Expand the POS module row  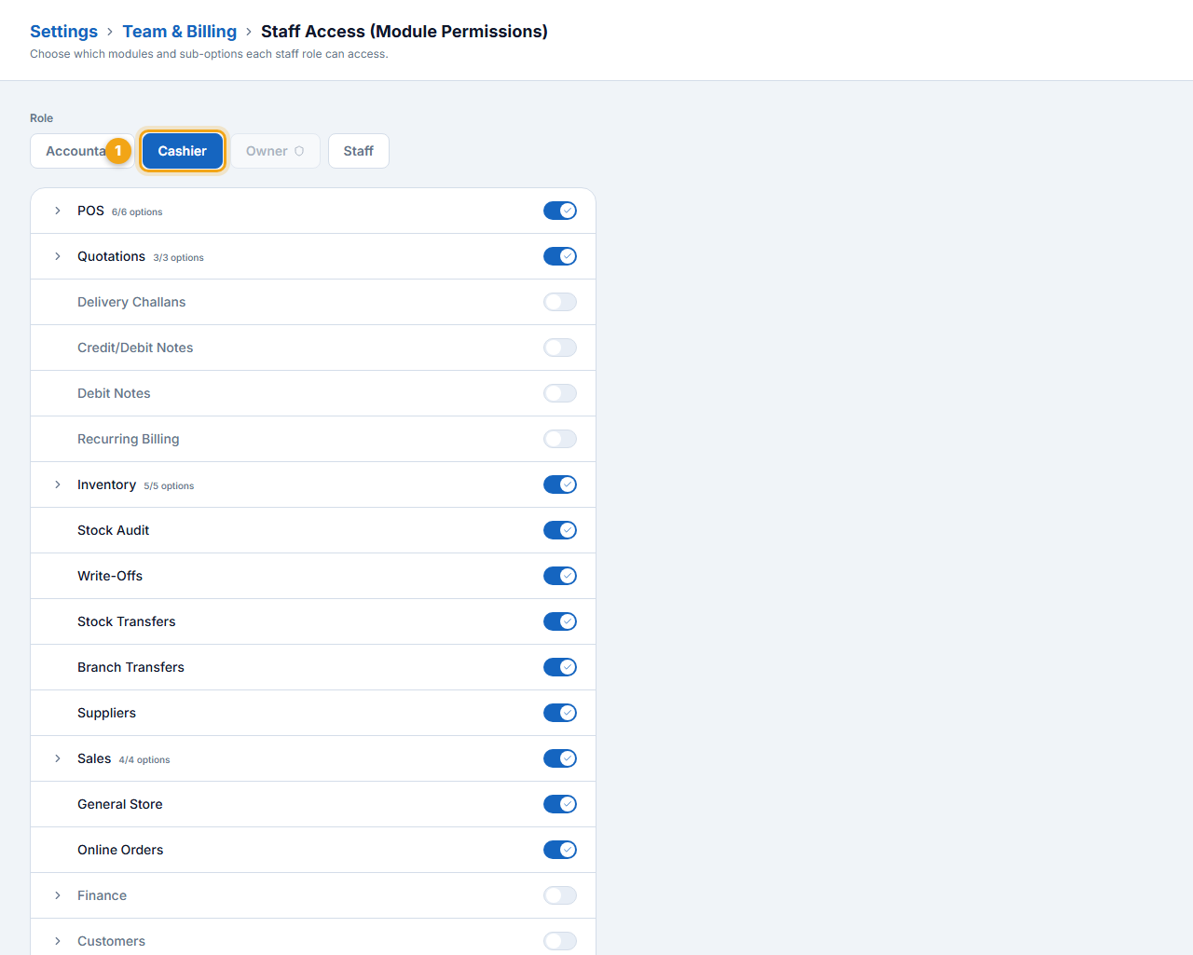click(58, 211)
